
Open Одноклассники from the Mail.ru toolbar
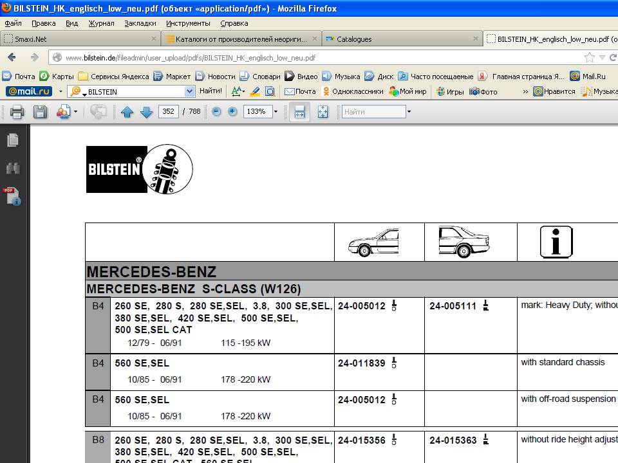coord(353,91)
